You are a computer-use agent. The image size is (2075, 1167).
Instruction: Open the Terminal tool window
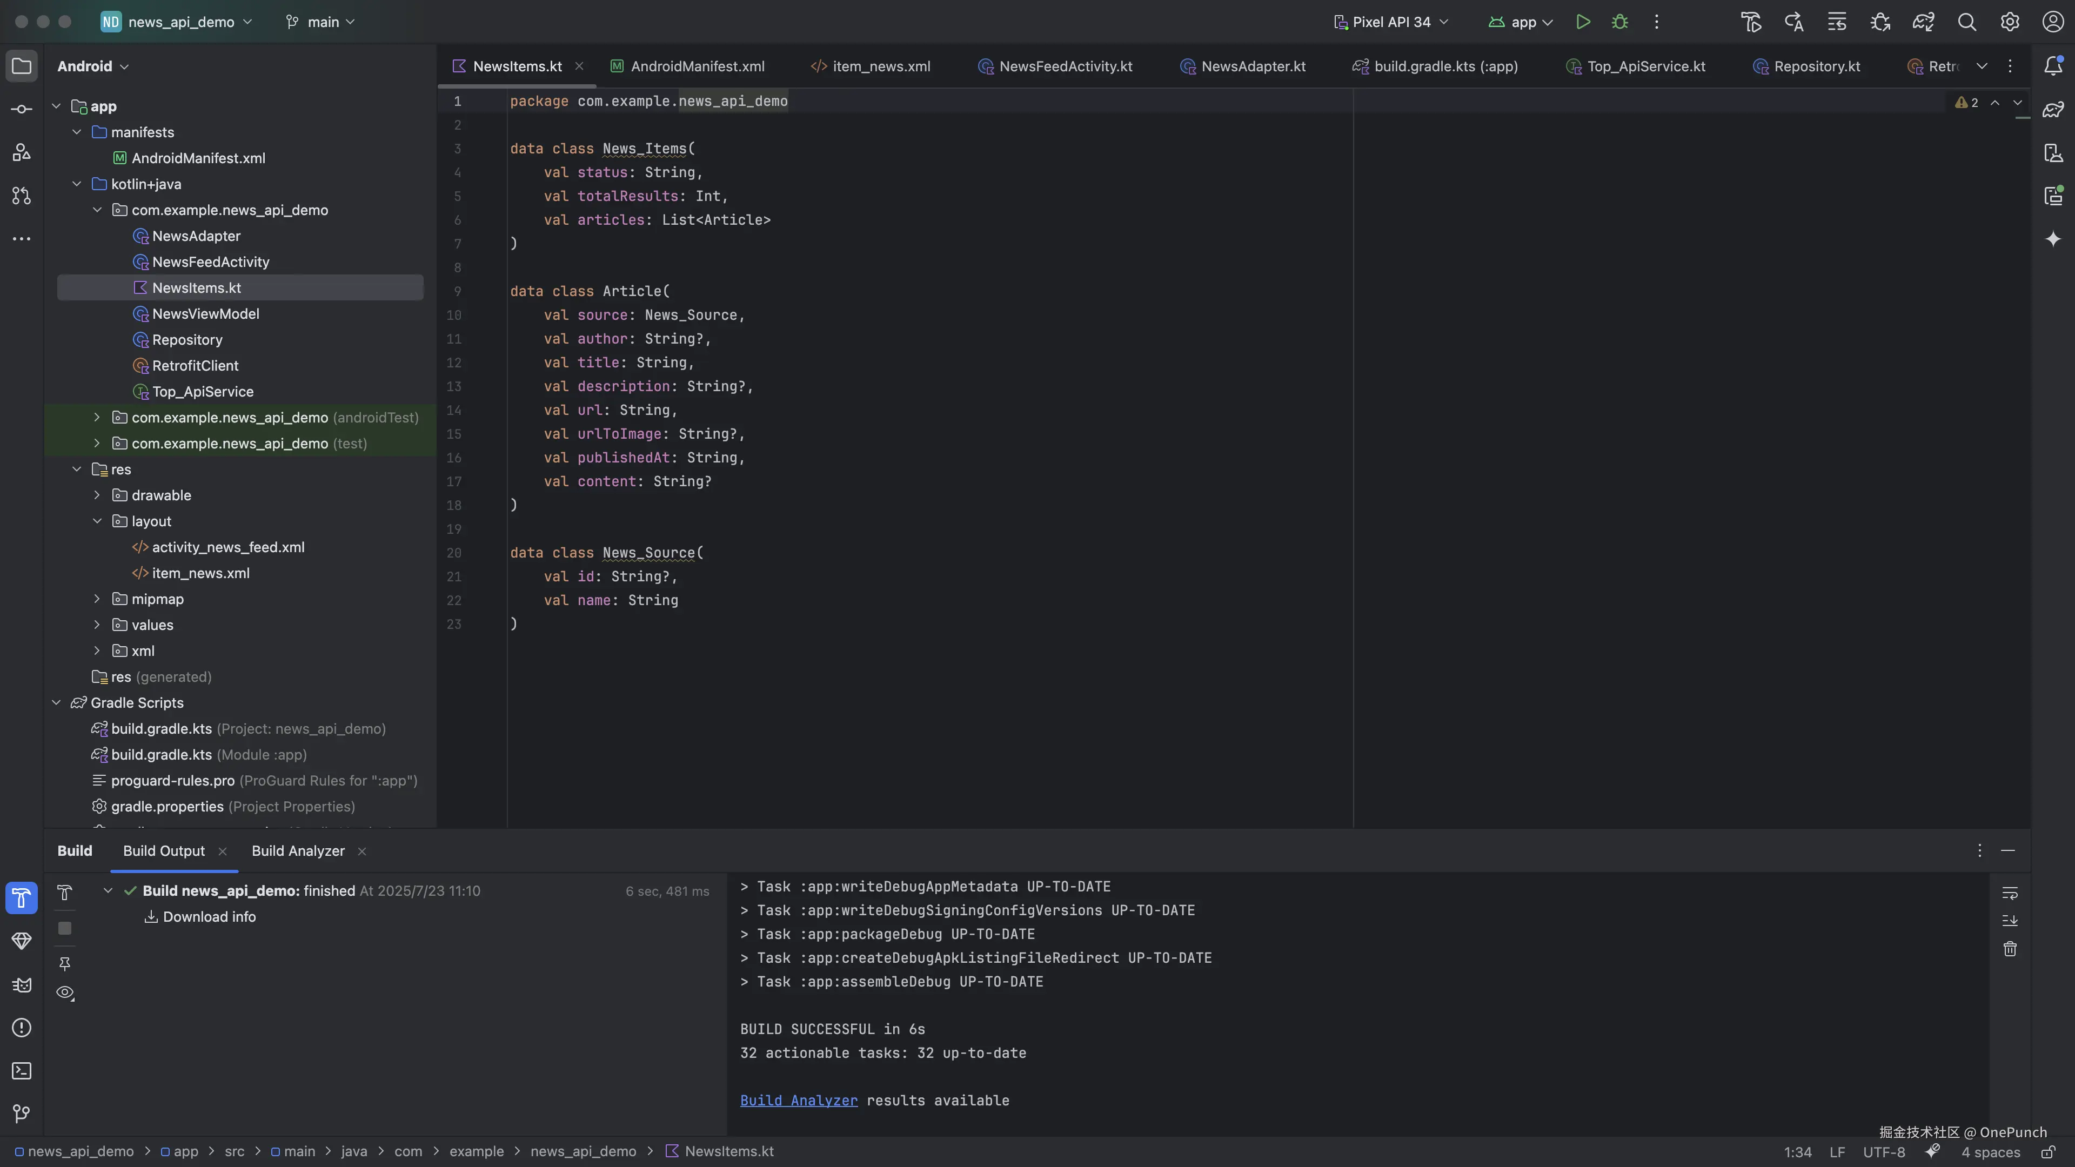22,1071
